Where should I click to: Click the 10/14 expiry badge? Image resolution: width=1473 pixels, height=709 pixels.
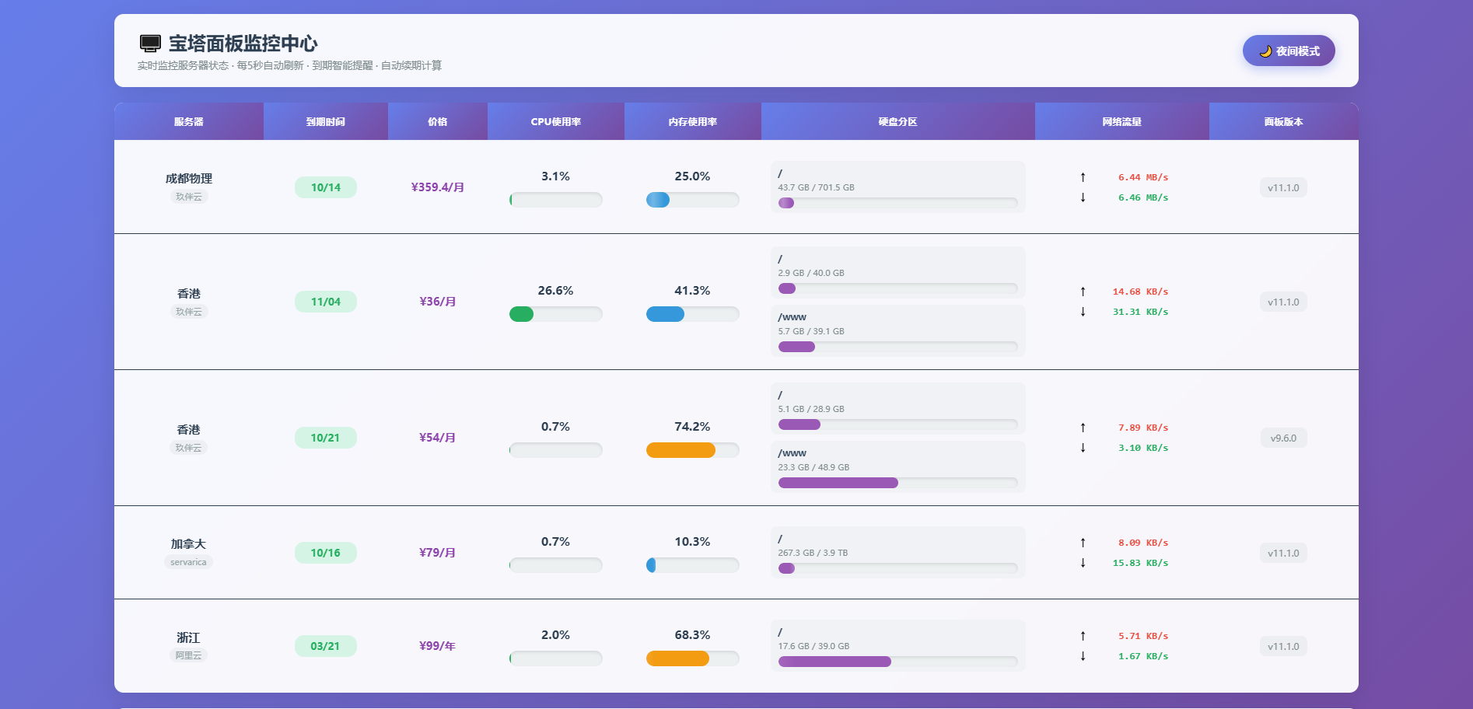(325, 187)
